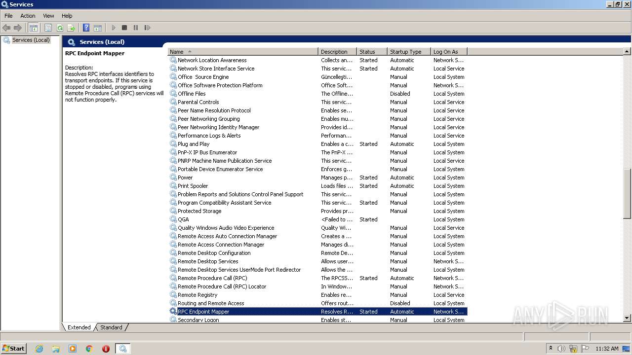The width and height of the screenshot is (632, 355).
Task: Click gear icon of Remote Registry row
Action: [x=173, y=295]
